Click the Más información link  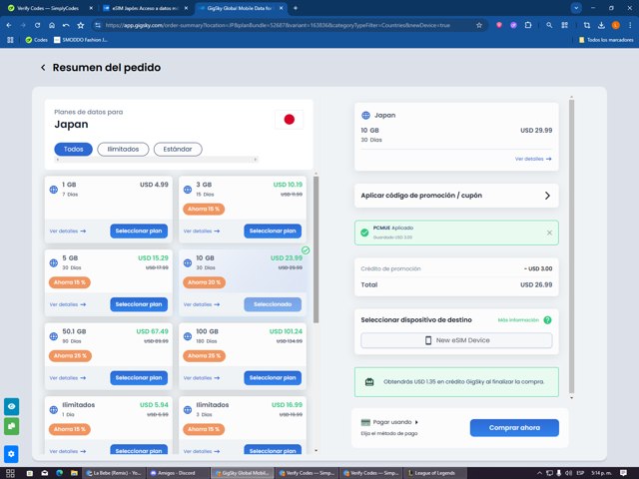(x=518, y=320)
